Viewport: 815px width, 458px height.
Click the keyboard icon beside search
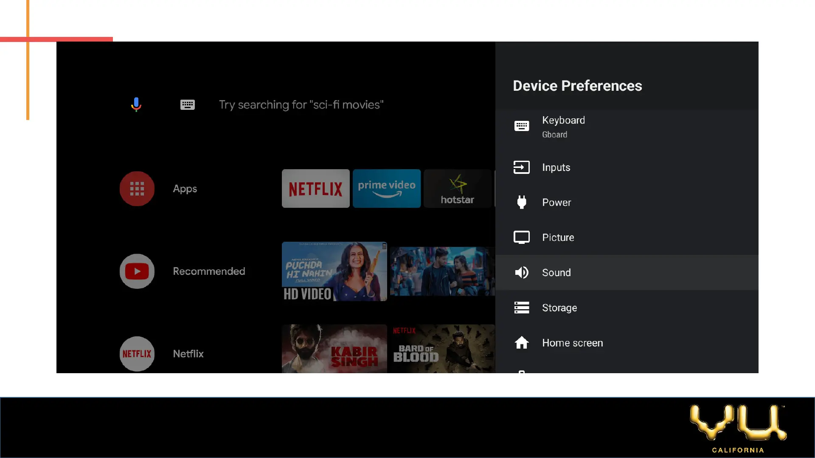tap(187, 105)
